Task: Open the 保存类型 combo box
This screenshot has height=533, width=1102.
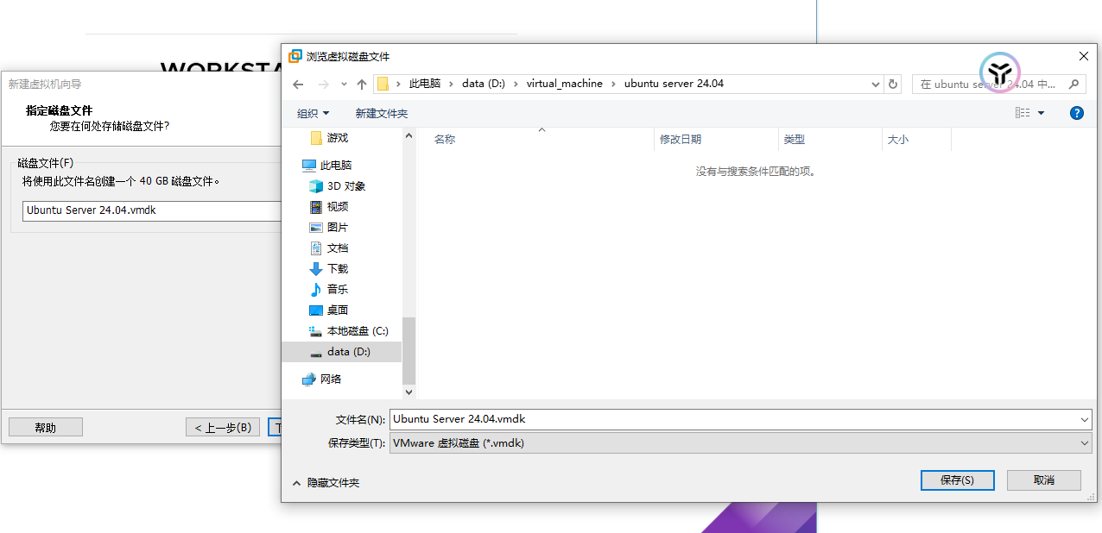Action: pos(741,442)
